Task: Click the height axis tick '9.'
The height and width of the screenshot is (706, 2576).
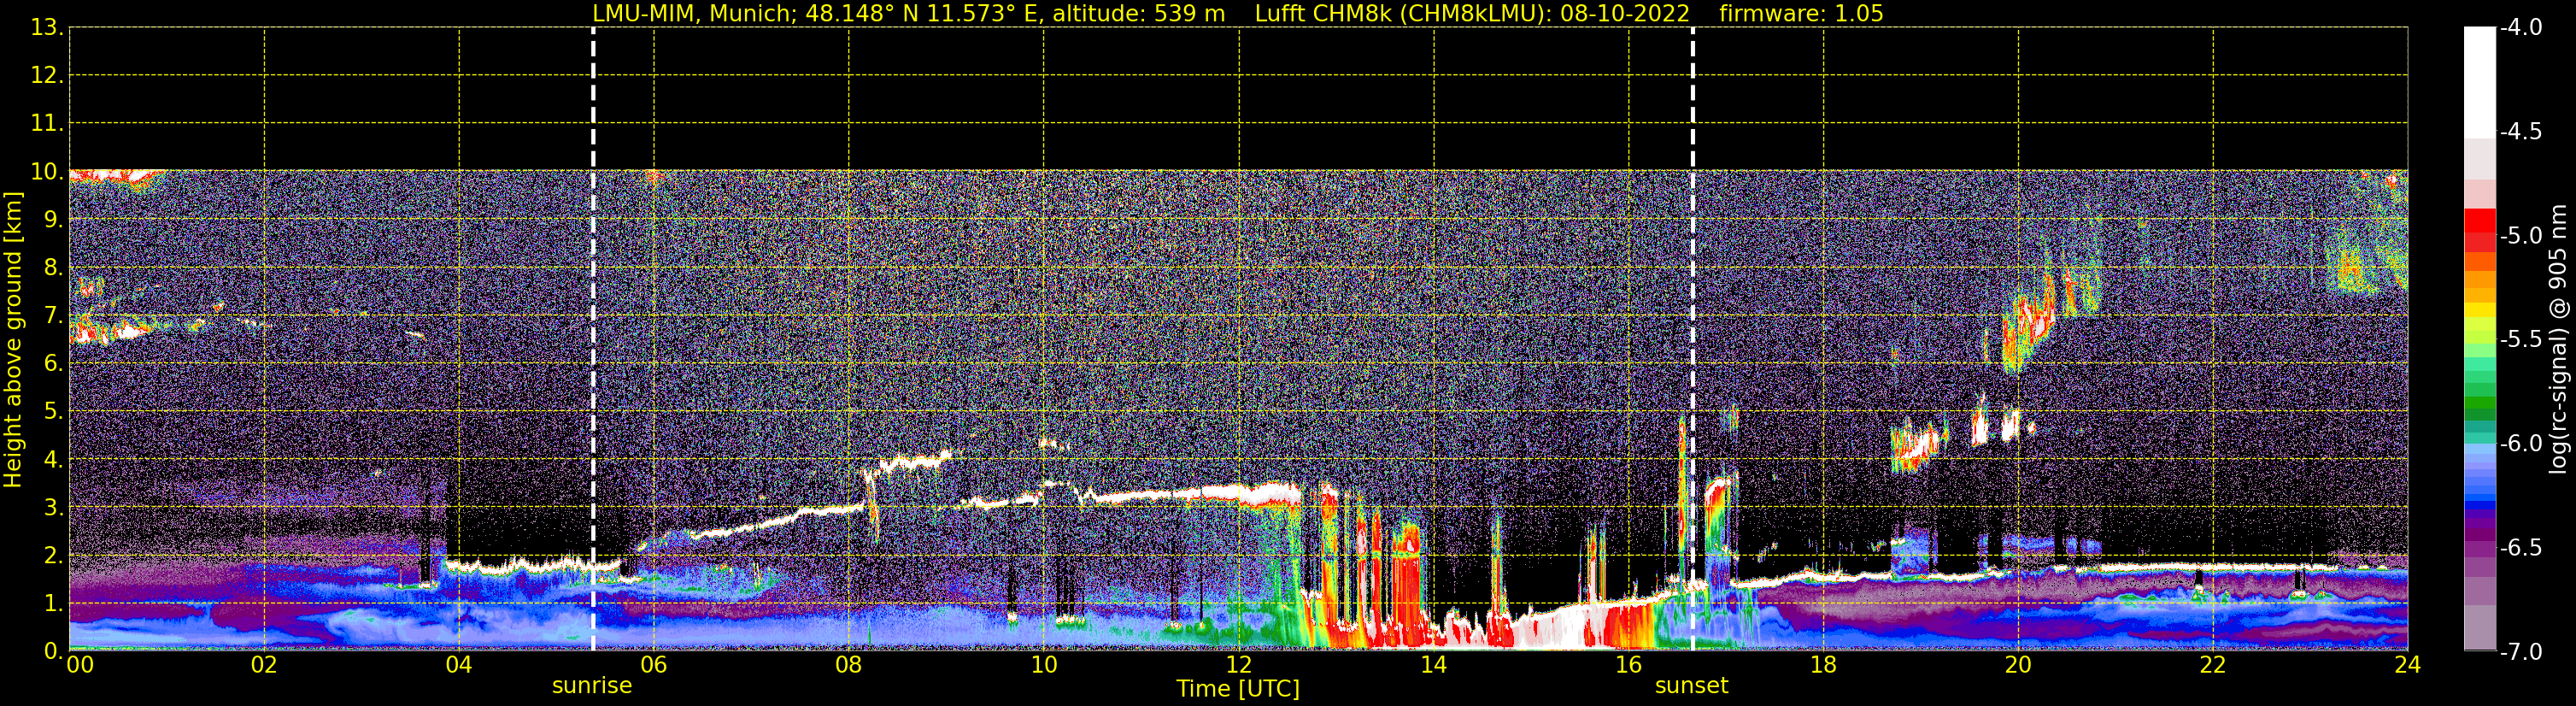Action: [53, 220]
